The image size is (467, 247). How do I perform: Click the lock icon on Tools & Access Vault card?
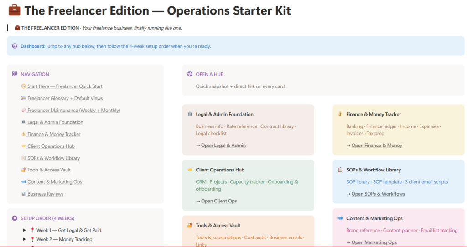coord(190,226)
